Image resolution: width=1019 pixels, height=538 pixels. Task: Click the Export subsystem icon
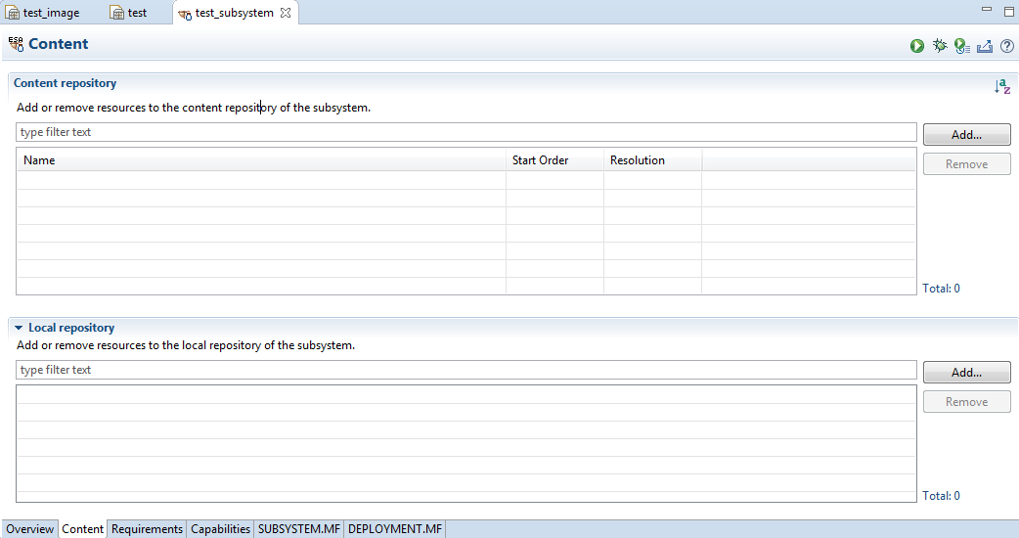985,46
